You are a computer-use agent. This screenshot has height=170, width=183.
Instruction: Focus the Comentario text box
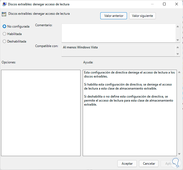pyautogui.click(x=118, y=33)
